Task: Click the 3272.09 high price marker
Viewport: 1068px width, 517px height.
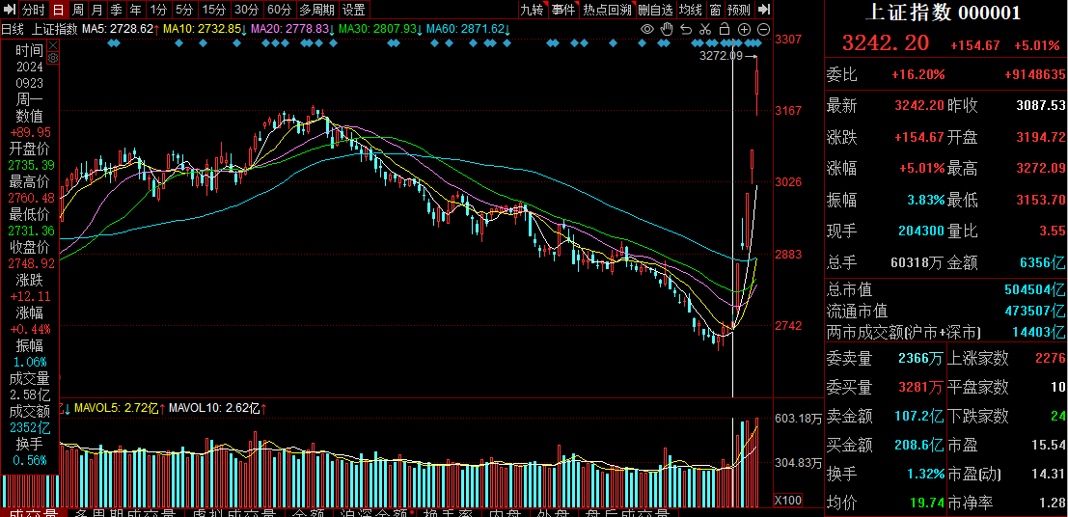Action: [x=721, y=56]
